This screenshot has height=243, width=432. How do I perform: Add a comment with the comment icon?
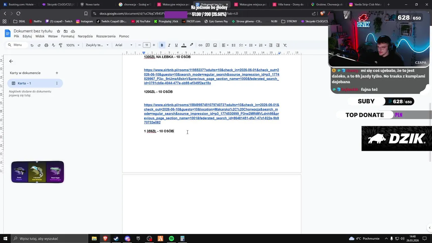(208, 45)
